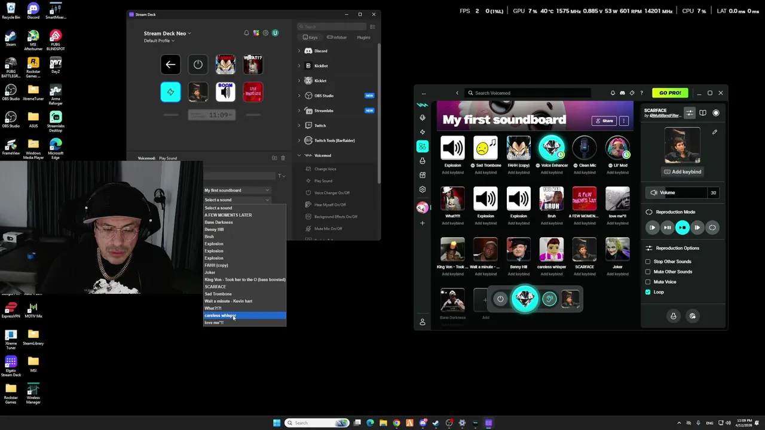Open Stream Deck notifications bell
The height and width of the screenshot is (430, 765).
(x=246, y=33)
